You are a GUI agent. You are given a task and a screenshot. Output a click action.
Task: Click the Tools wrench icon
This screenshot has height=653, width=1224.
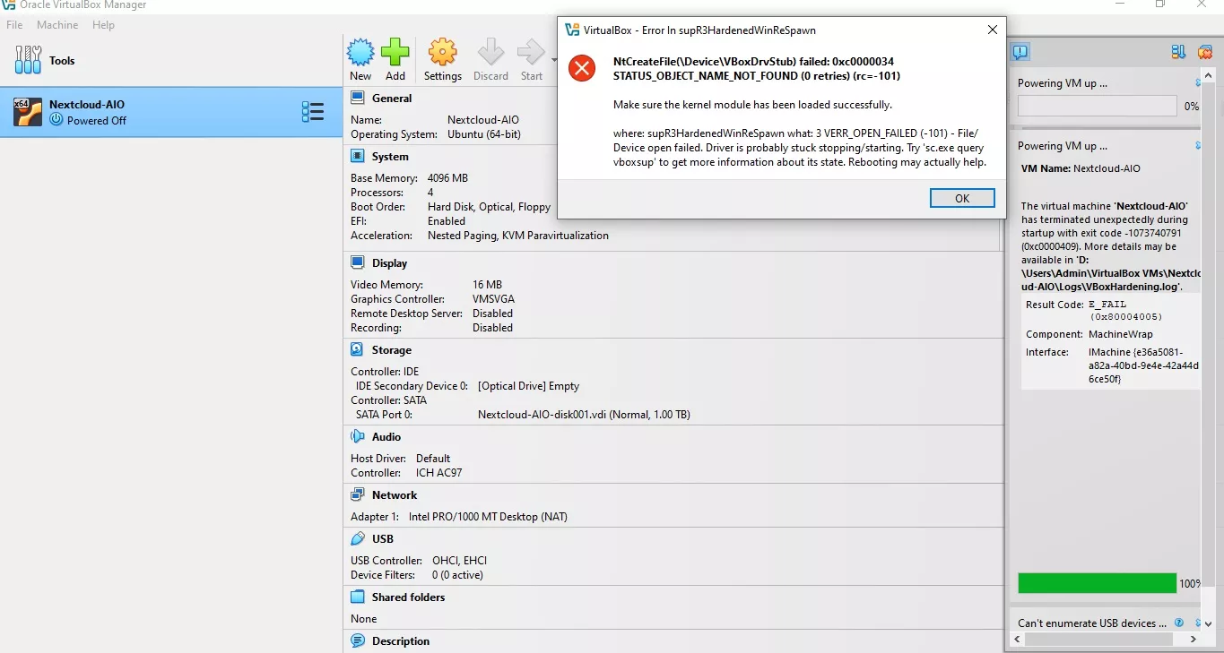(x=28, y=60)
